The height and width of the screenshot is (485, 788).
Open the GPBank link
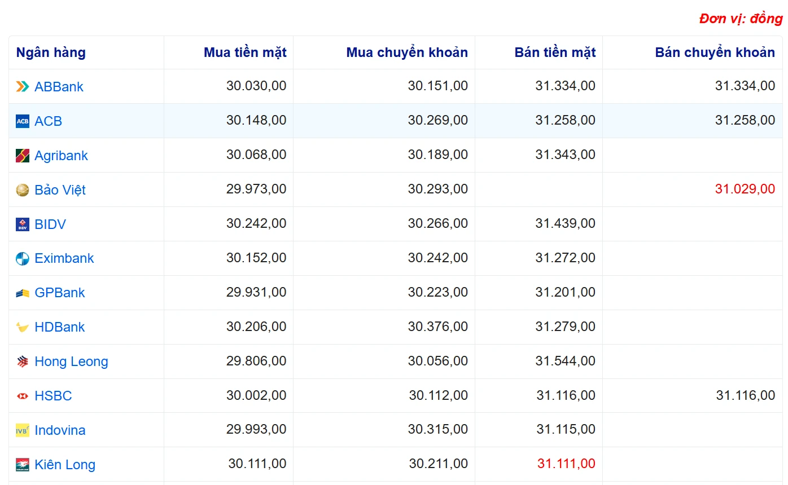[59, 293]
